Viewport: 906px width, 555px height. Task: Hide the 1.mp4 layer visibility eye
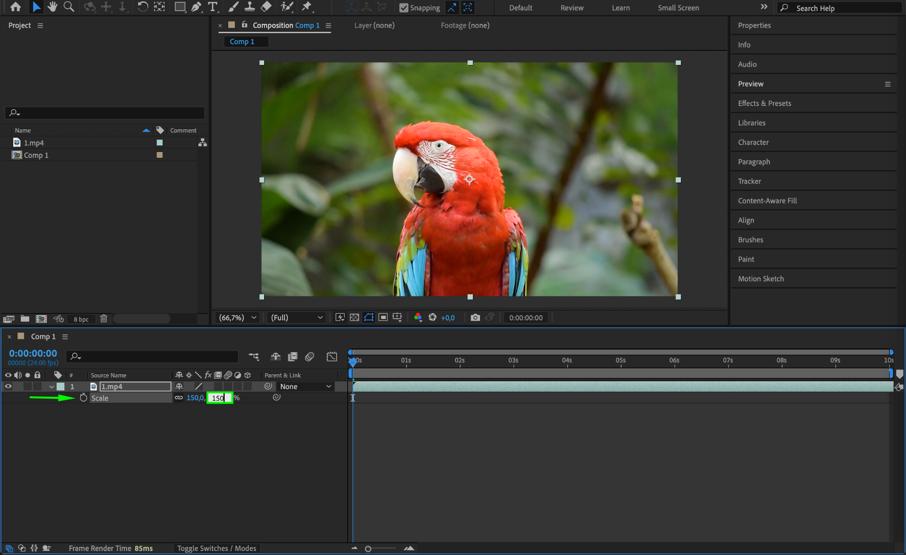coord(8,386)
